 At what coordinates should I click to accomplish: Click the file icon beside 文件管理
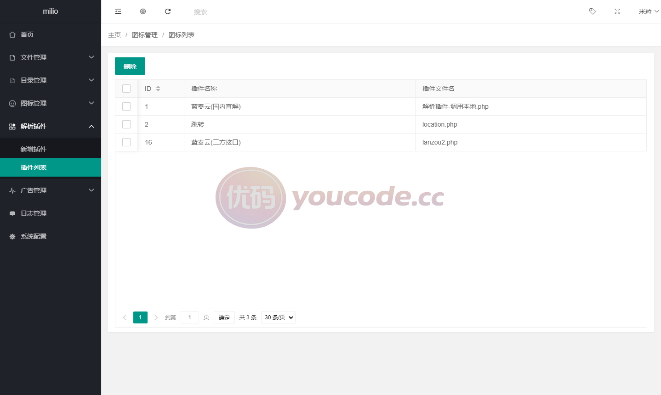pos(12,57)
